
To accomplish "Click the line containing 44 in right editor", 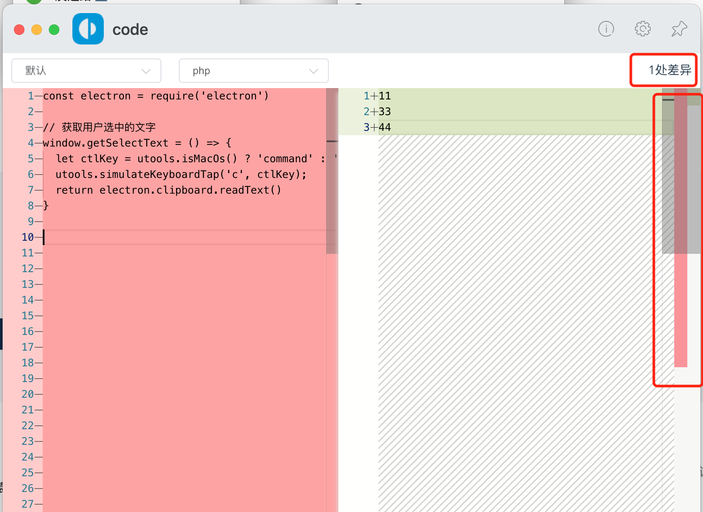I will tap(385, 127).
